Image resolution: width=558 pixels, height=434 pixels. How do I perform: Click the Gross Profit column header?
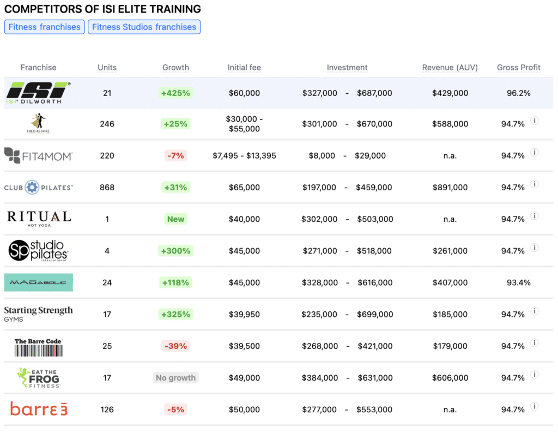[519, 67]
